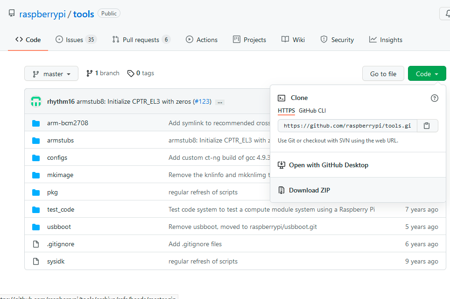Open the raspberrypi owner link
The width and height of the screenshot is (450, 299).
[x=42, y=14]
